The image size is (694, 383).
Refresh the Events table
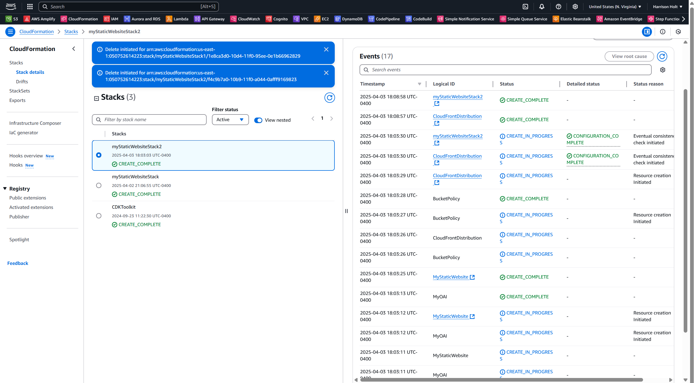[x=662, y=56]
